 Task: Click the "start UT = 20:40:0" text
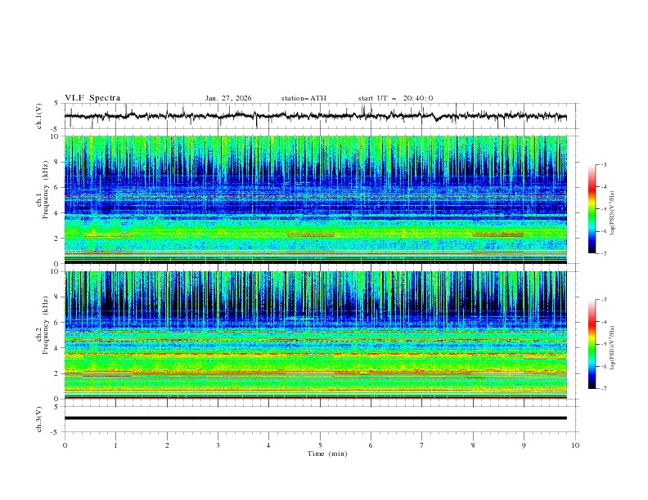coord(395,98)
